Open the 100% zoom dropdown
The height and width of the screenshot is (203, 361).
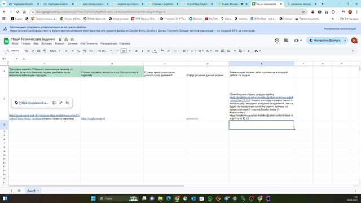point(55,51)
